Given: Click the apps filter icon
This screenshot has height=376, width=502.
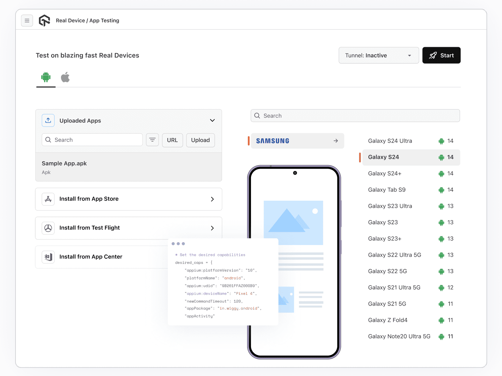Looking at the screenshot, I should coord(152,140).
